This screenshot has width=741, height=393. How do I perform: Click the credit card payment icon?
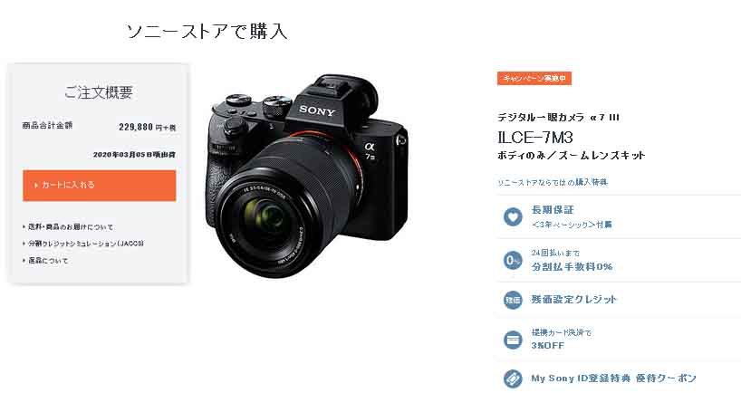(x=513, y=340)
